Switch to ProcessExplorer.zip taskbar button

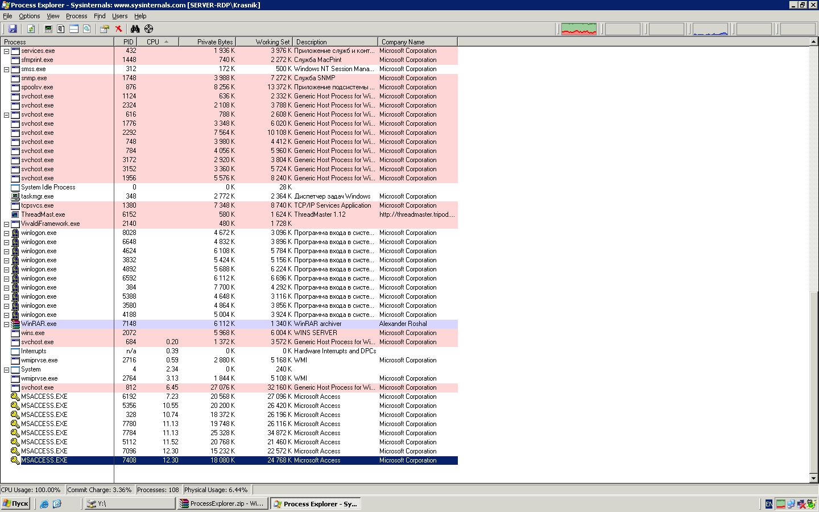[x=222, y=503]
